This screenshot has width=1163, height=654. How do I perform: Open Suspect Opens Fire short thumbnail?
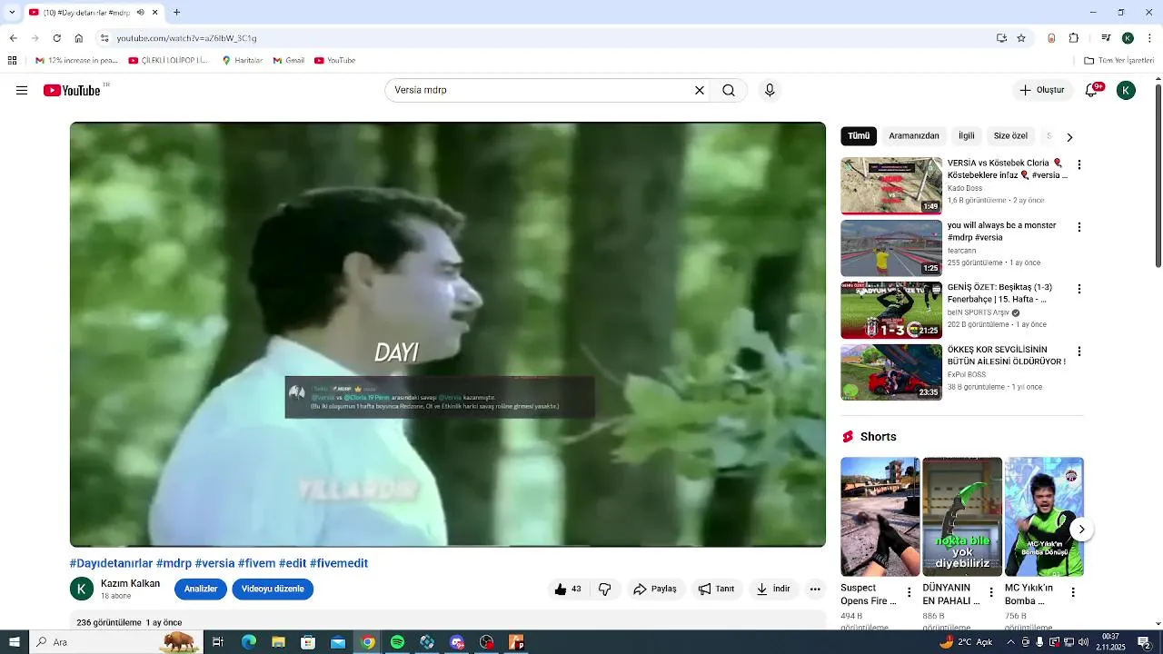[880, 517]
